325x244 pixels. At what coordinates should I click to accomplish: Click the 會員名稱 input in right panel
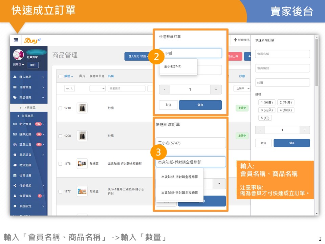click(x=282, y=54)
